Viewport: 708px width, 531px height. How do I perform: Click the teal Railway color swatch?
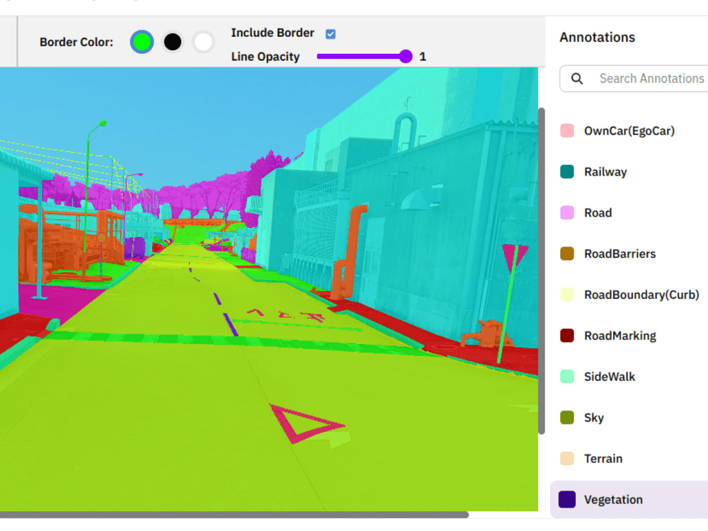[x=567, y=172]
